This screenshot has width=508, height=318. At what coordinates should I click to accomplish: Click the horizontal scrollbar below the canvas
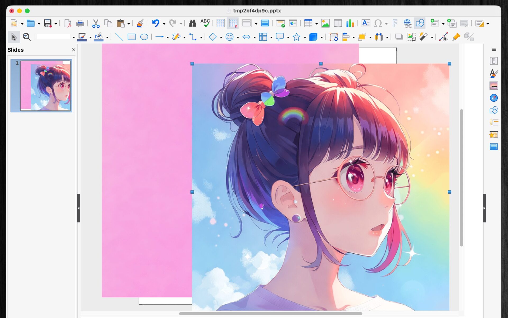click(270, 314)
